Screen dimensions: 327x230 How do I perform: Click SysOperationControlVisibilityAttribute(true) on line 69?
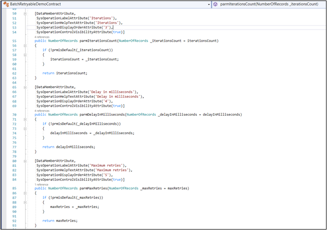click(80, 106)
